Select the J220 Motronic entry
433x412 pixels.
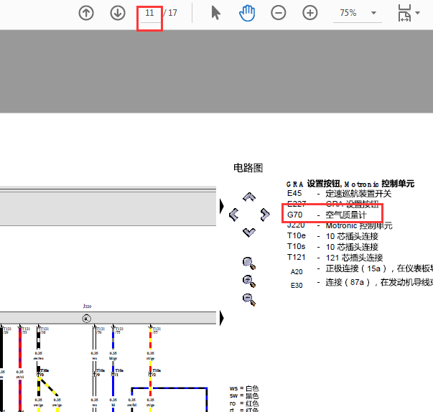point(340,225)
